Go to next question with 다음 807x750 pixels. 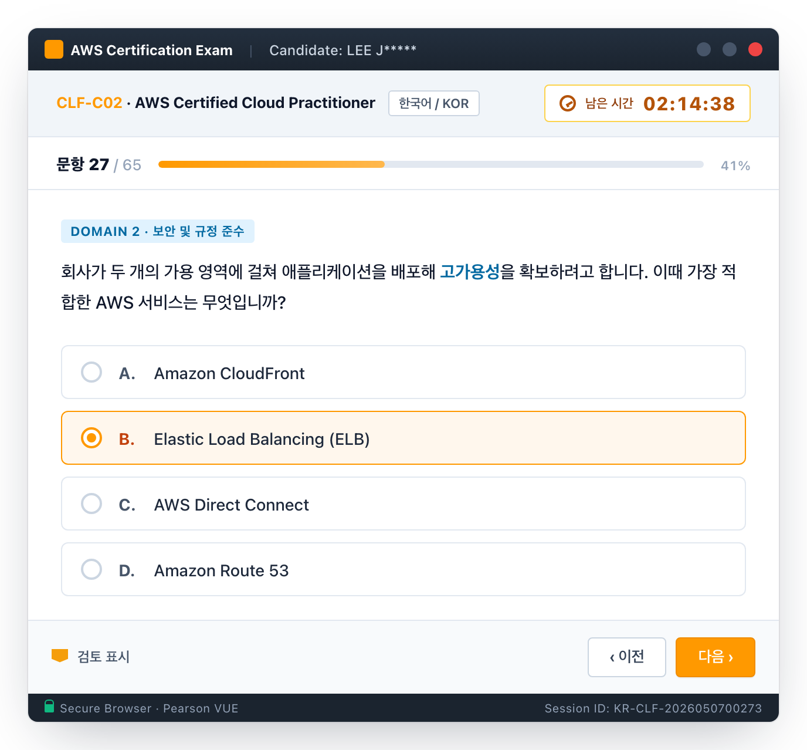click(716, 657)
